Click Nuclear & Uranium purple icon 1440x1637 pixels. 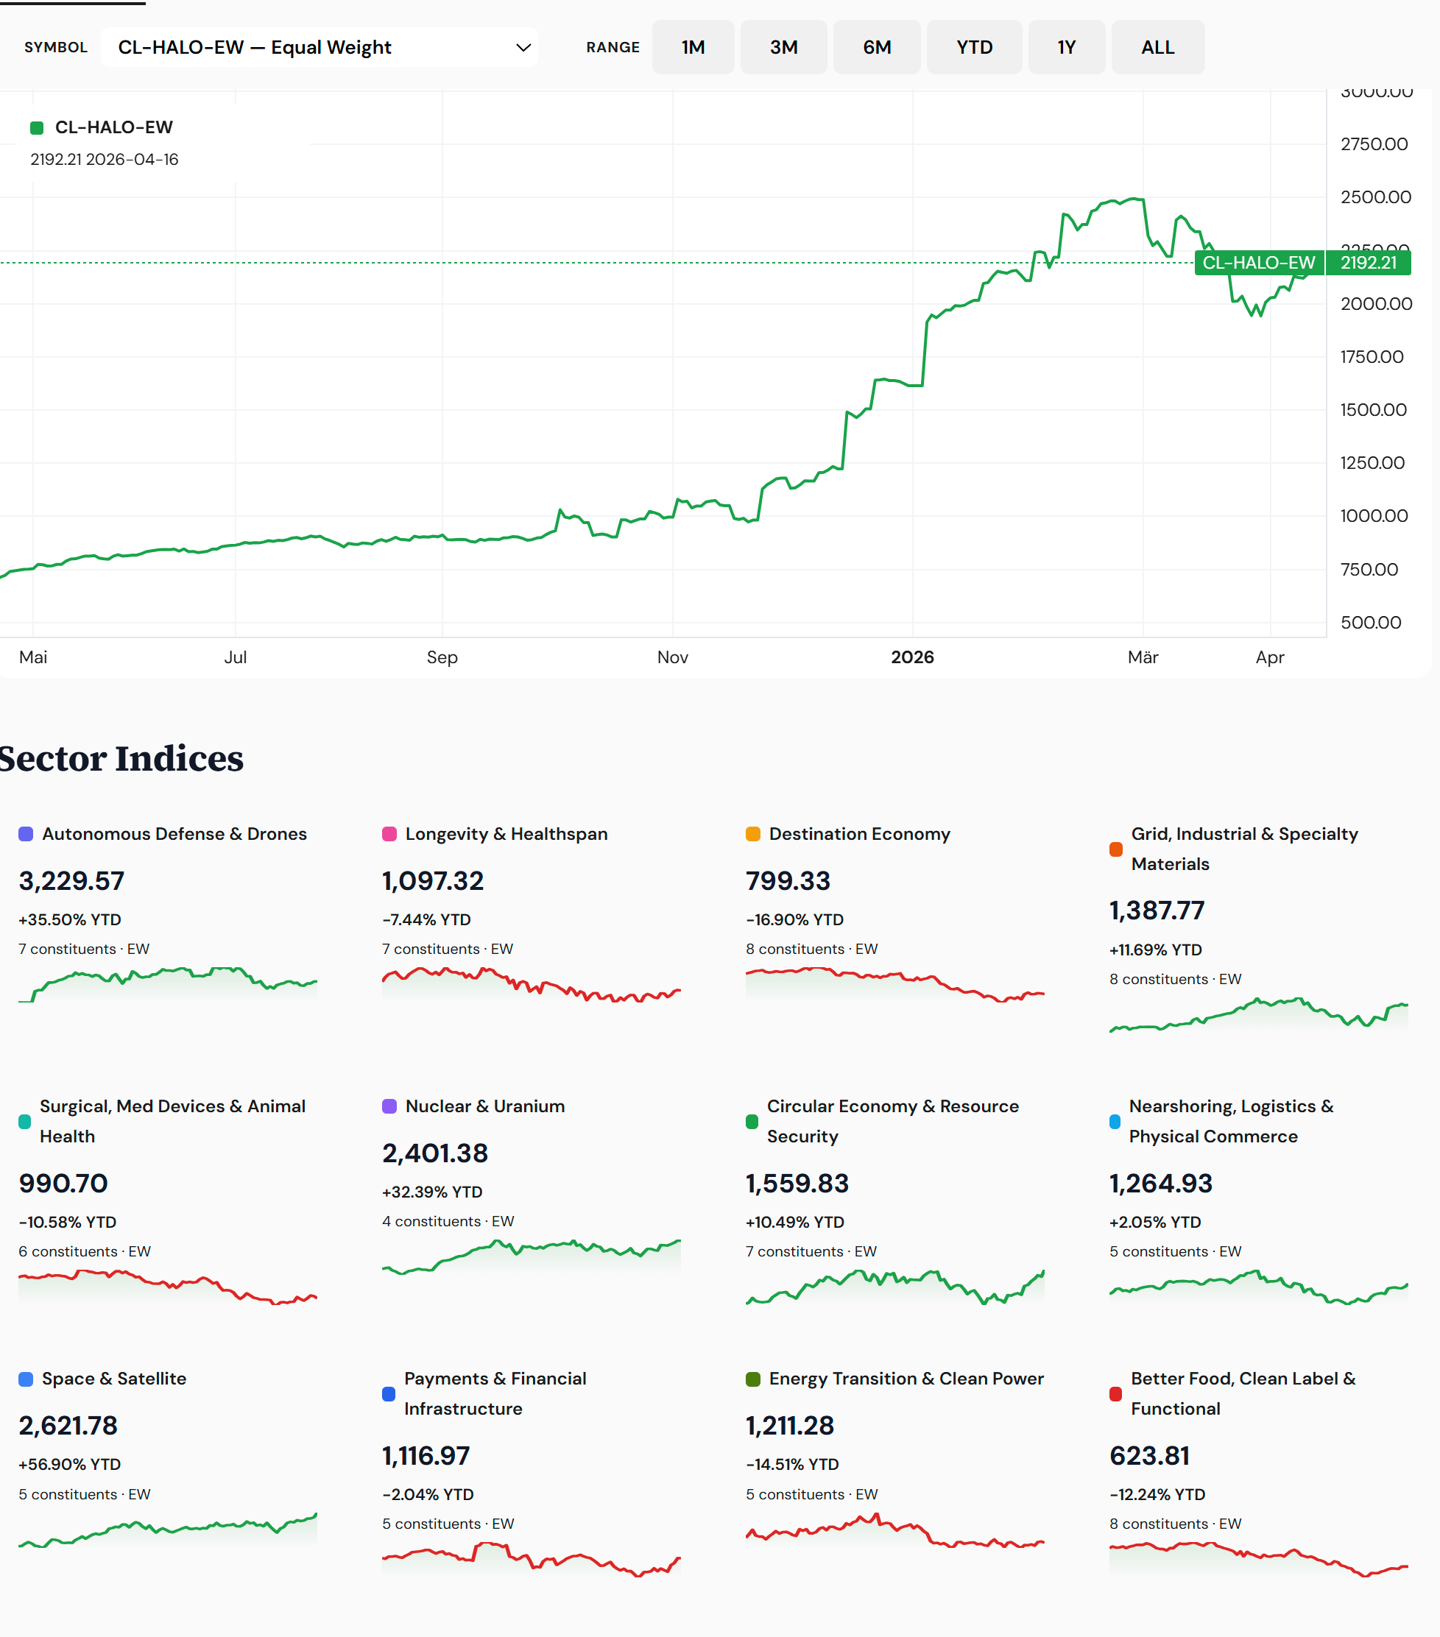point(389,1106)
